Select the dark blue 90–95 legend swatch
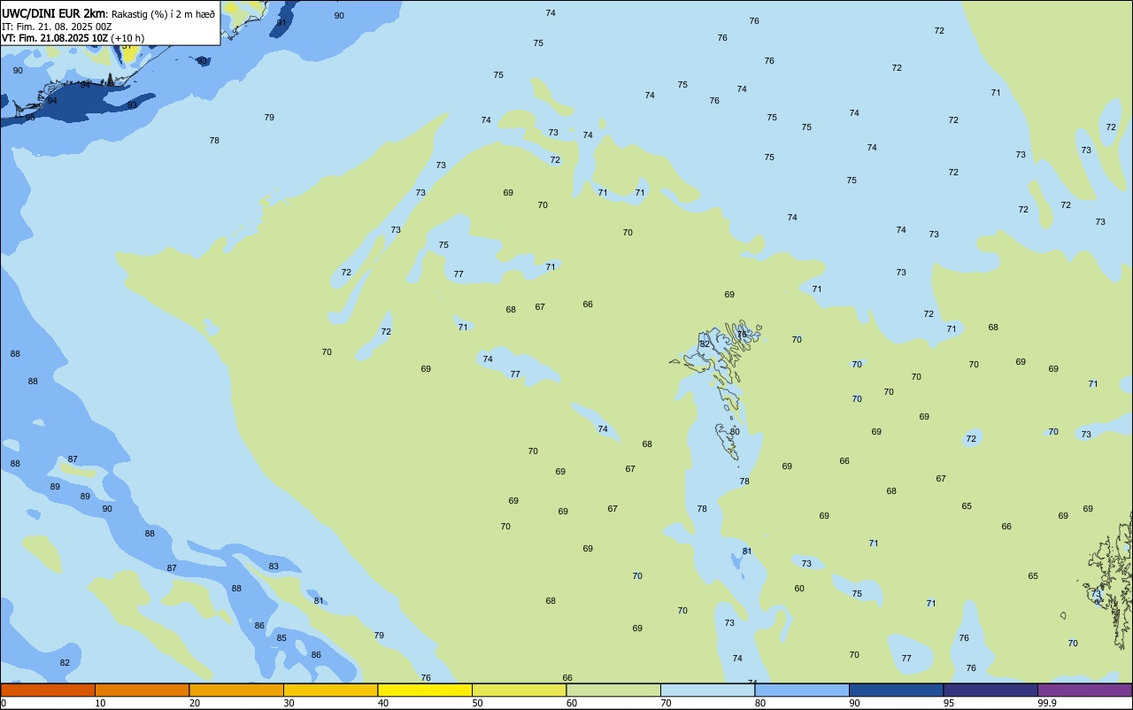The image size is (1133, 710). [x=896, y=690]
